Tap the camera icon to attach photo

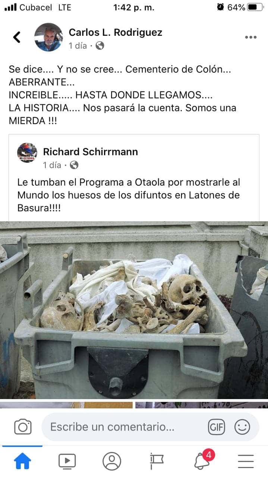pyautogui.click(x=23, y=427)
